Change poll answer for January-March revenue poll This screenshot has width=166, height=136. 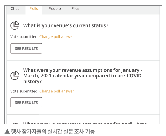[57, 91]
